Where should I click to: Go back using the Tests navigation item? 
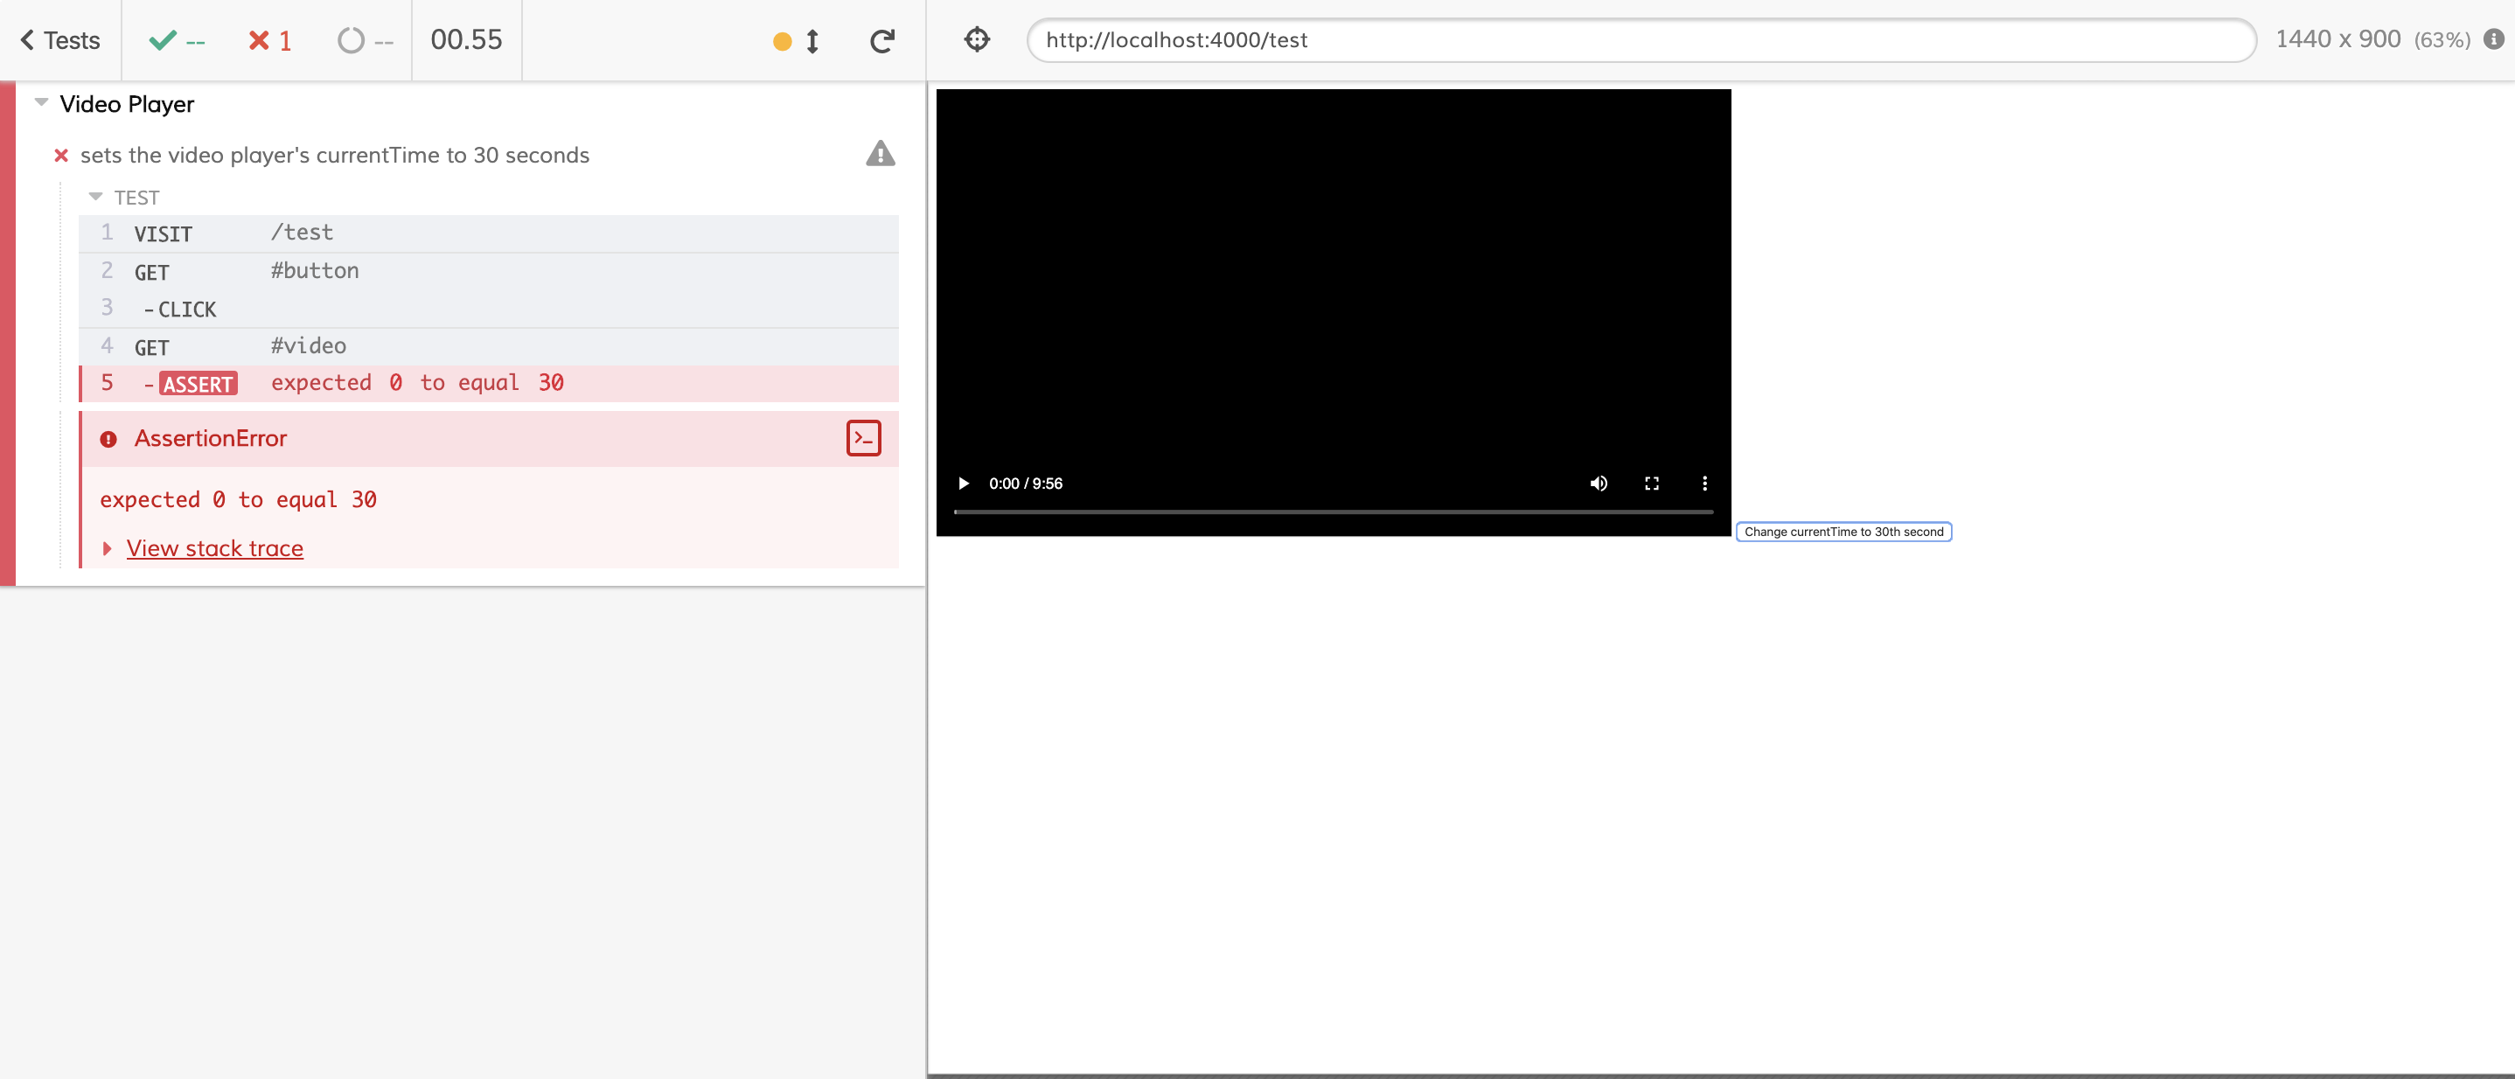[59, 40]
